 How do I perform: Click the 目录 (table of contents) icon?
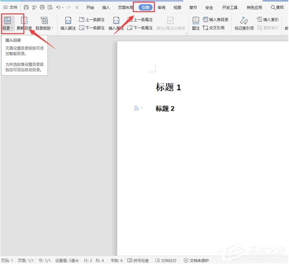[7, 20]
